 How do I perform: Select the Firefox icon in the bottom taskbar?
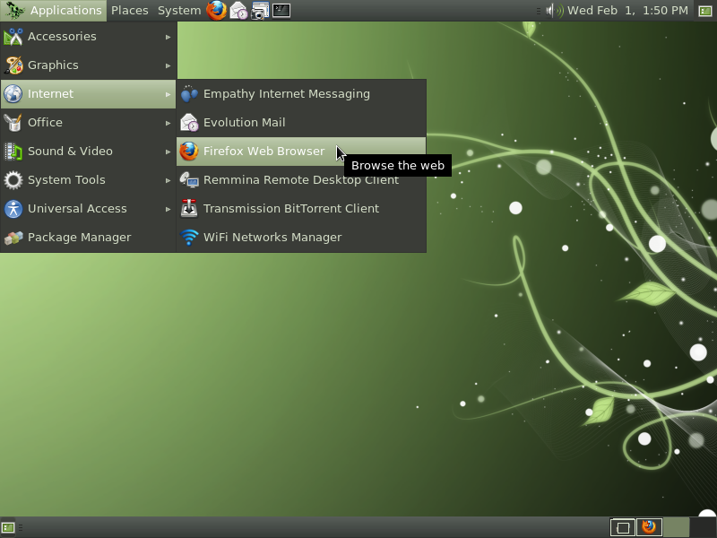tap(647, 527)
